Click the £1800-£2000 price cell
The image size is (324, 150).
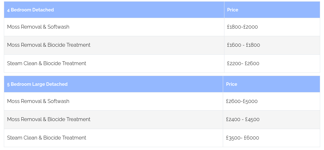click(242, 27)
